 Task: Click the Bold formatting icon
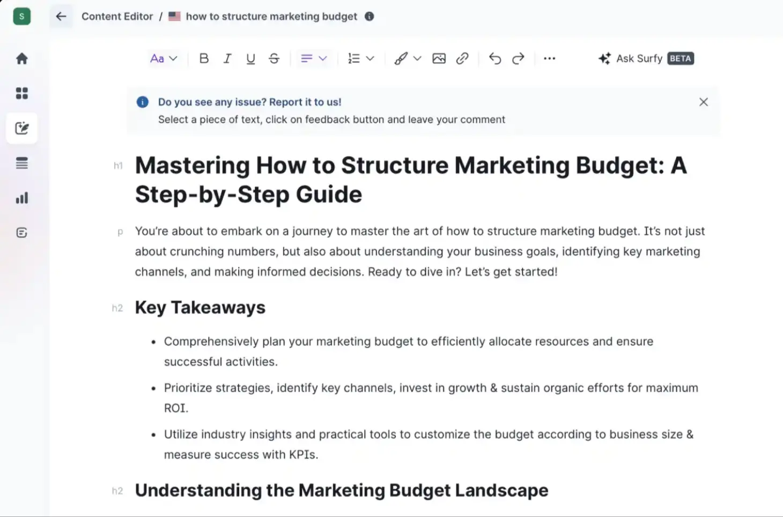pos(204,58)
